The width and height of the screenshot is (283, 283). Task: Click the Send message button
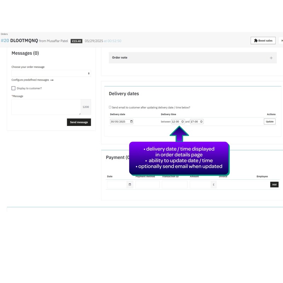[79, 122]
